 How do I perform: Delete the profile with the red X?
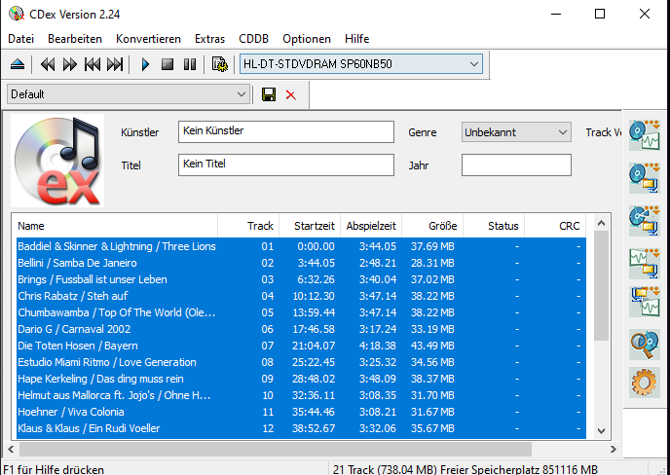pyautogui.click(x=291, y=94)
